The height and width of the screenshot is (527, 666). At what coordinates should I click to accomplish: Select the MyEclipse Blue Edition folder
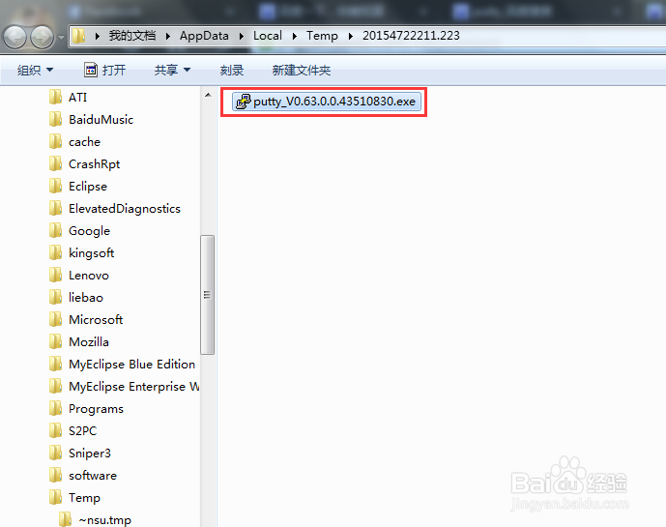pyautogui.click(x=131, y=365)
